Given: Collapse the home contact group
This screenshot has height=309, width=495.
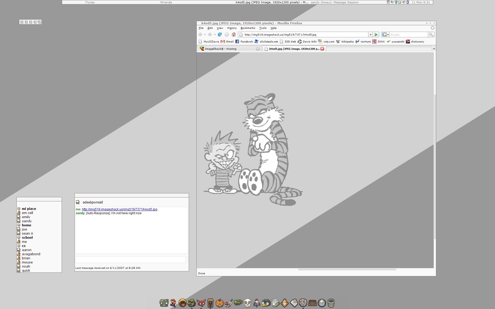Looking at the screenshot, I should (x=19, y=225).
